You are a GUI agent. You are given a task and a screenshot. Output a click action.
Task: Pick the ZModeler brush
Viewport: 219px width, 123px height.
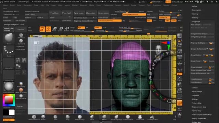pyautogui.click(x=21, y=36)
